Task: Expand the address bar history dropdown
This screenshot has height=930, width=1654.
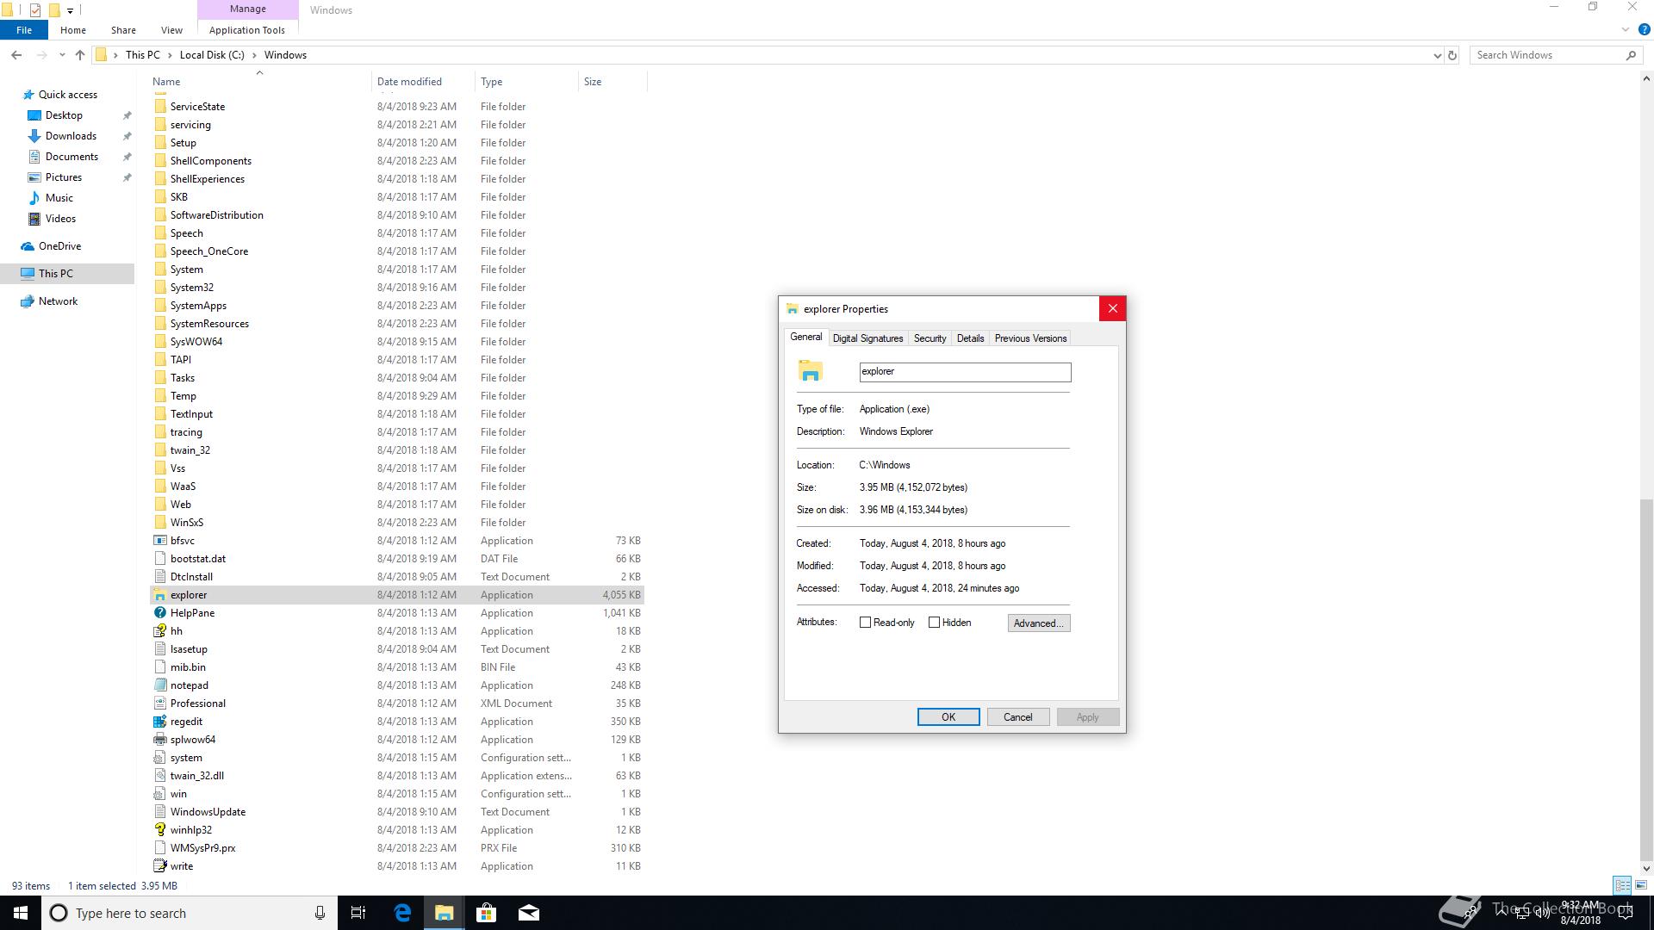Action: pos(1437,55)
